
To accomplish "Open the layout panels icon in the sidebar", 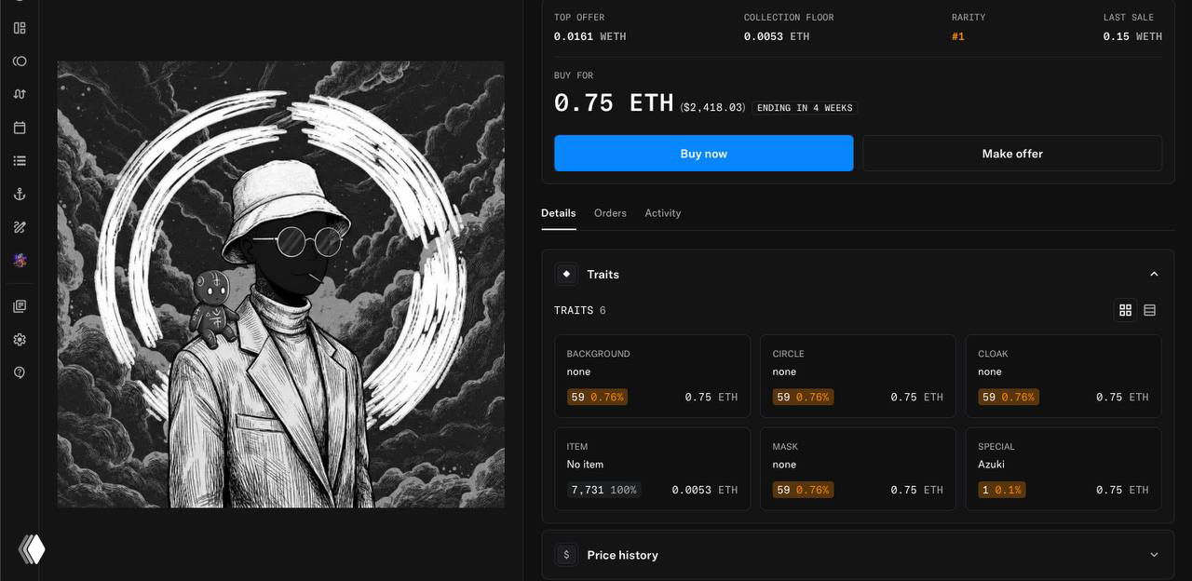I will coord(20,28).
